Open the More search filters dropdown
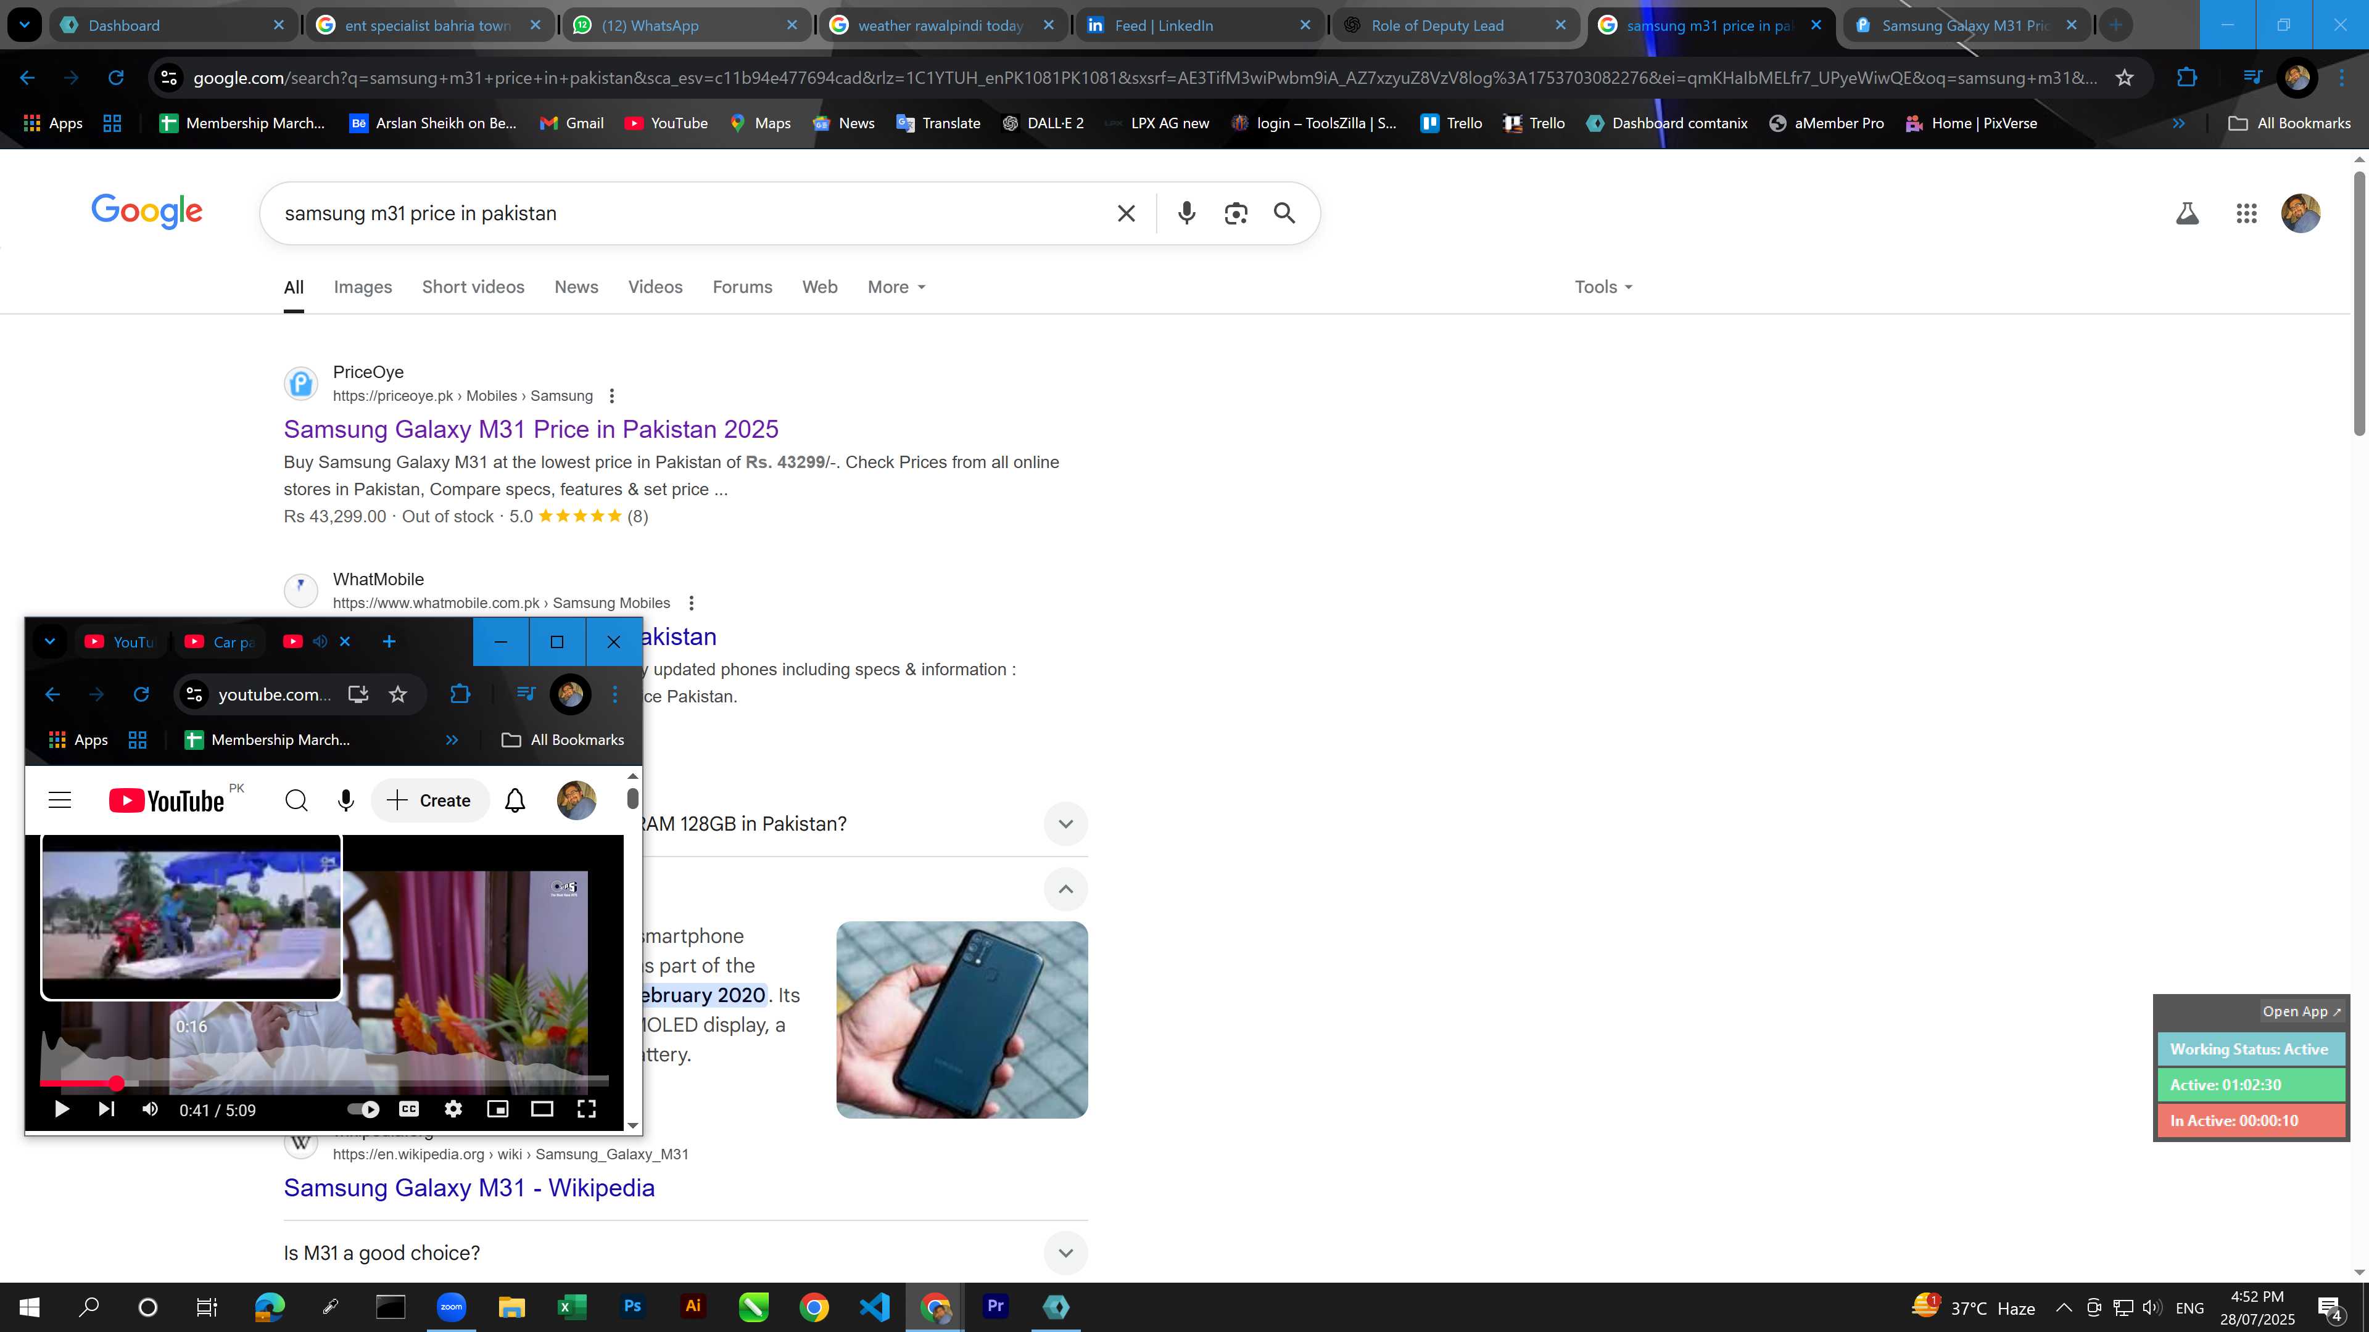 tap(896, 287)
